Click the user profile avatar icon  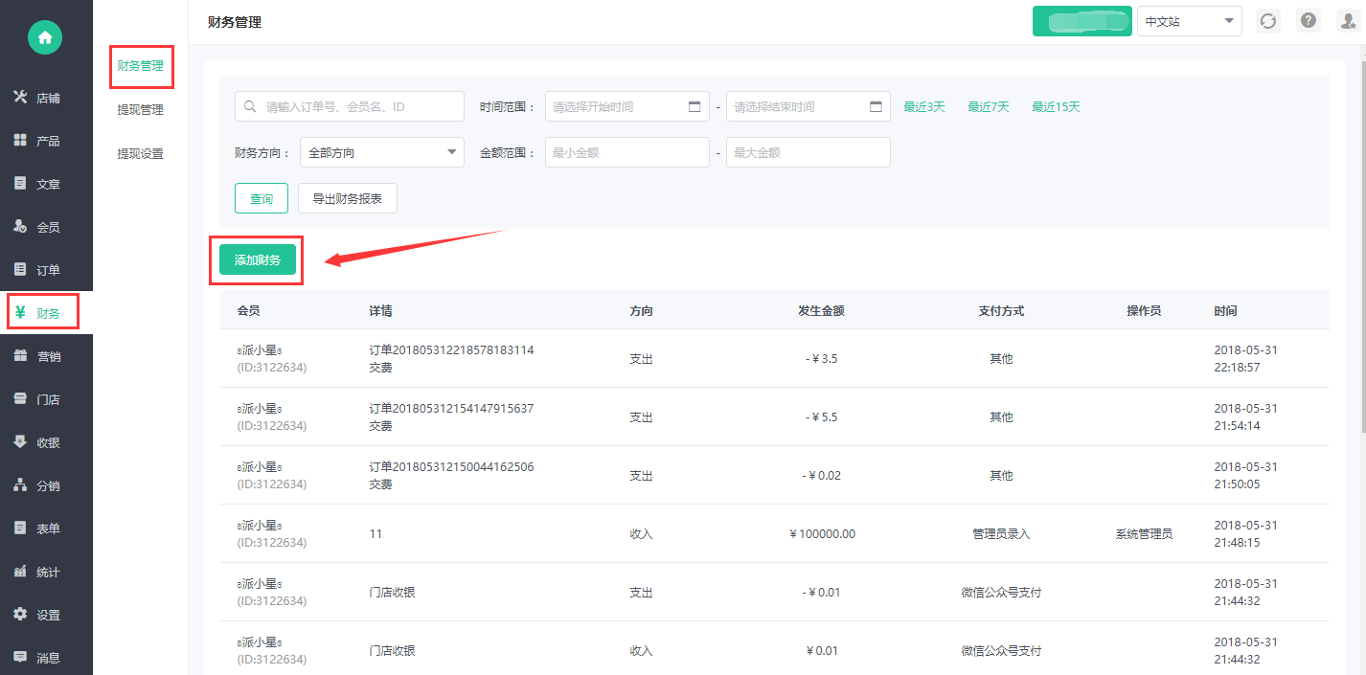coord(1347,21)
